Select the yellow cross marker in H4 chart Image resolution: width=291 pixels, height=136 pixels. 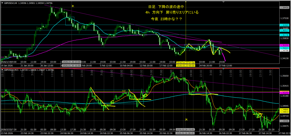click(73, 6)
